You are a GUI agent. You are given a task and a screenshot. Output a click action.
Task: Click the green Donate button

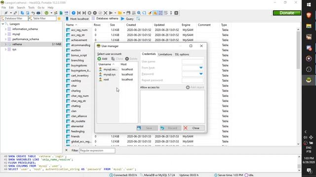pos(287,13)
